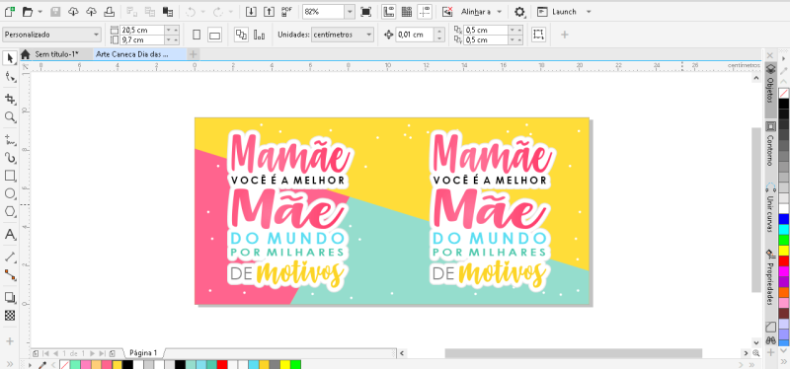Switch to Sem título-1 document tab
790x369 pixels.
(56, 54)
